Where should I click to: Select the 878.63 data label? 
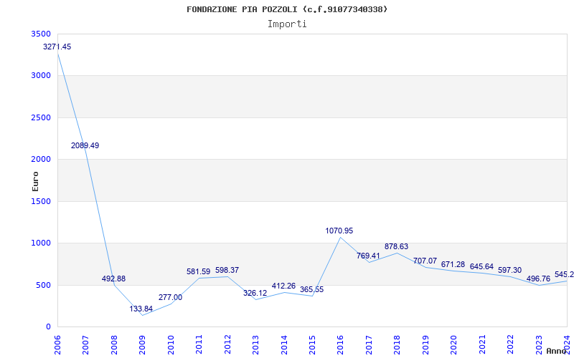point(396,246)
